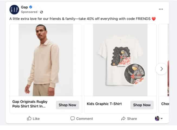
Task: Click the red heart emoji in caption
Action: pos(154,19)
